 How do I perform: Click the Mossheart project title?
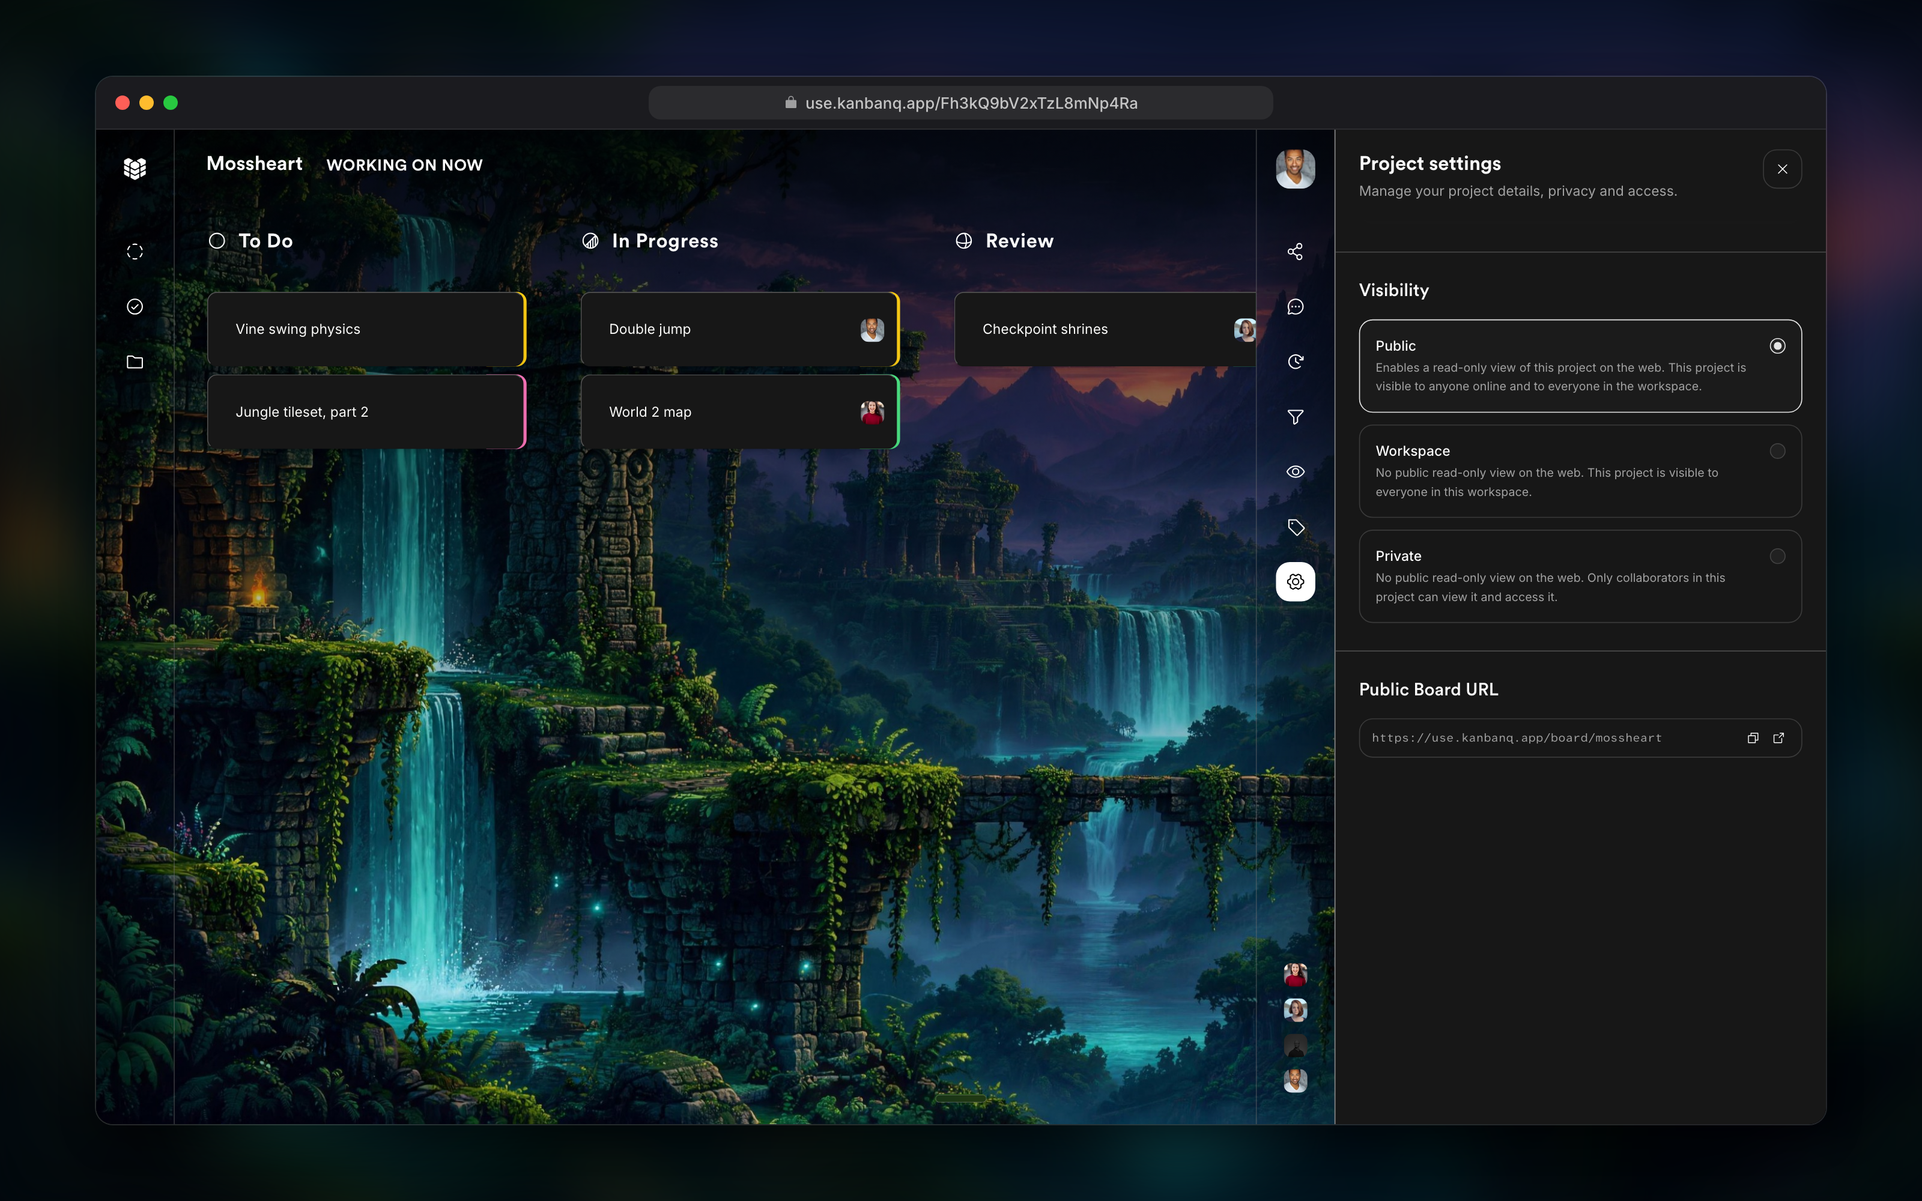point(254,163)
